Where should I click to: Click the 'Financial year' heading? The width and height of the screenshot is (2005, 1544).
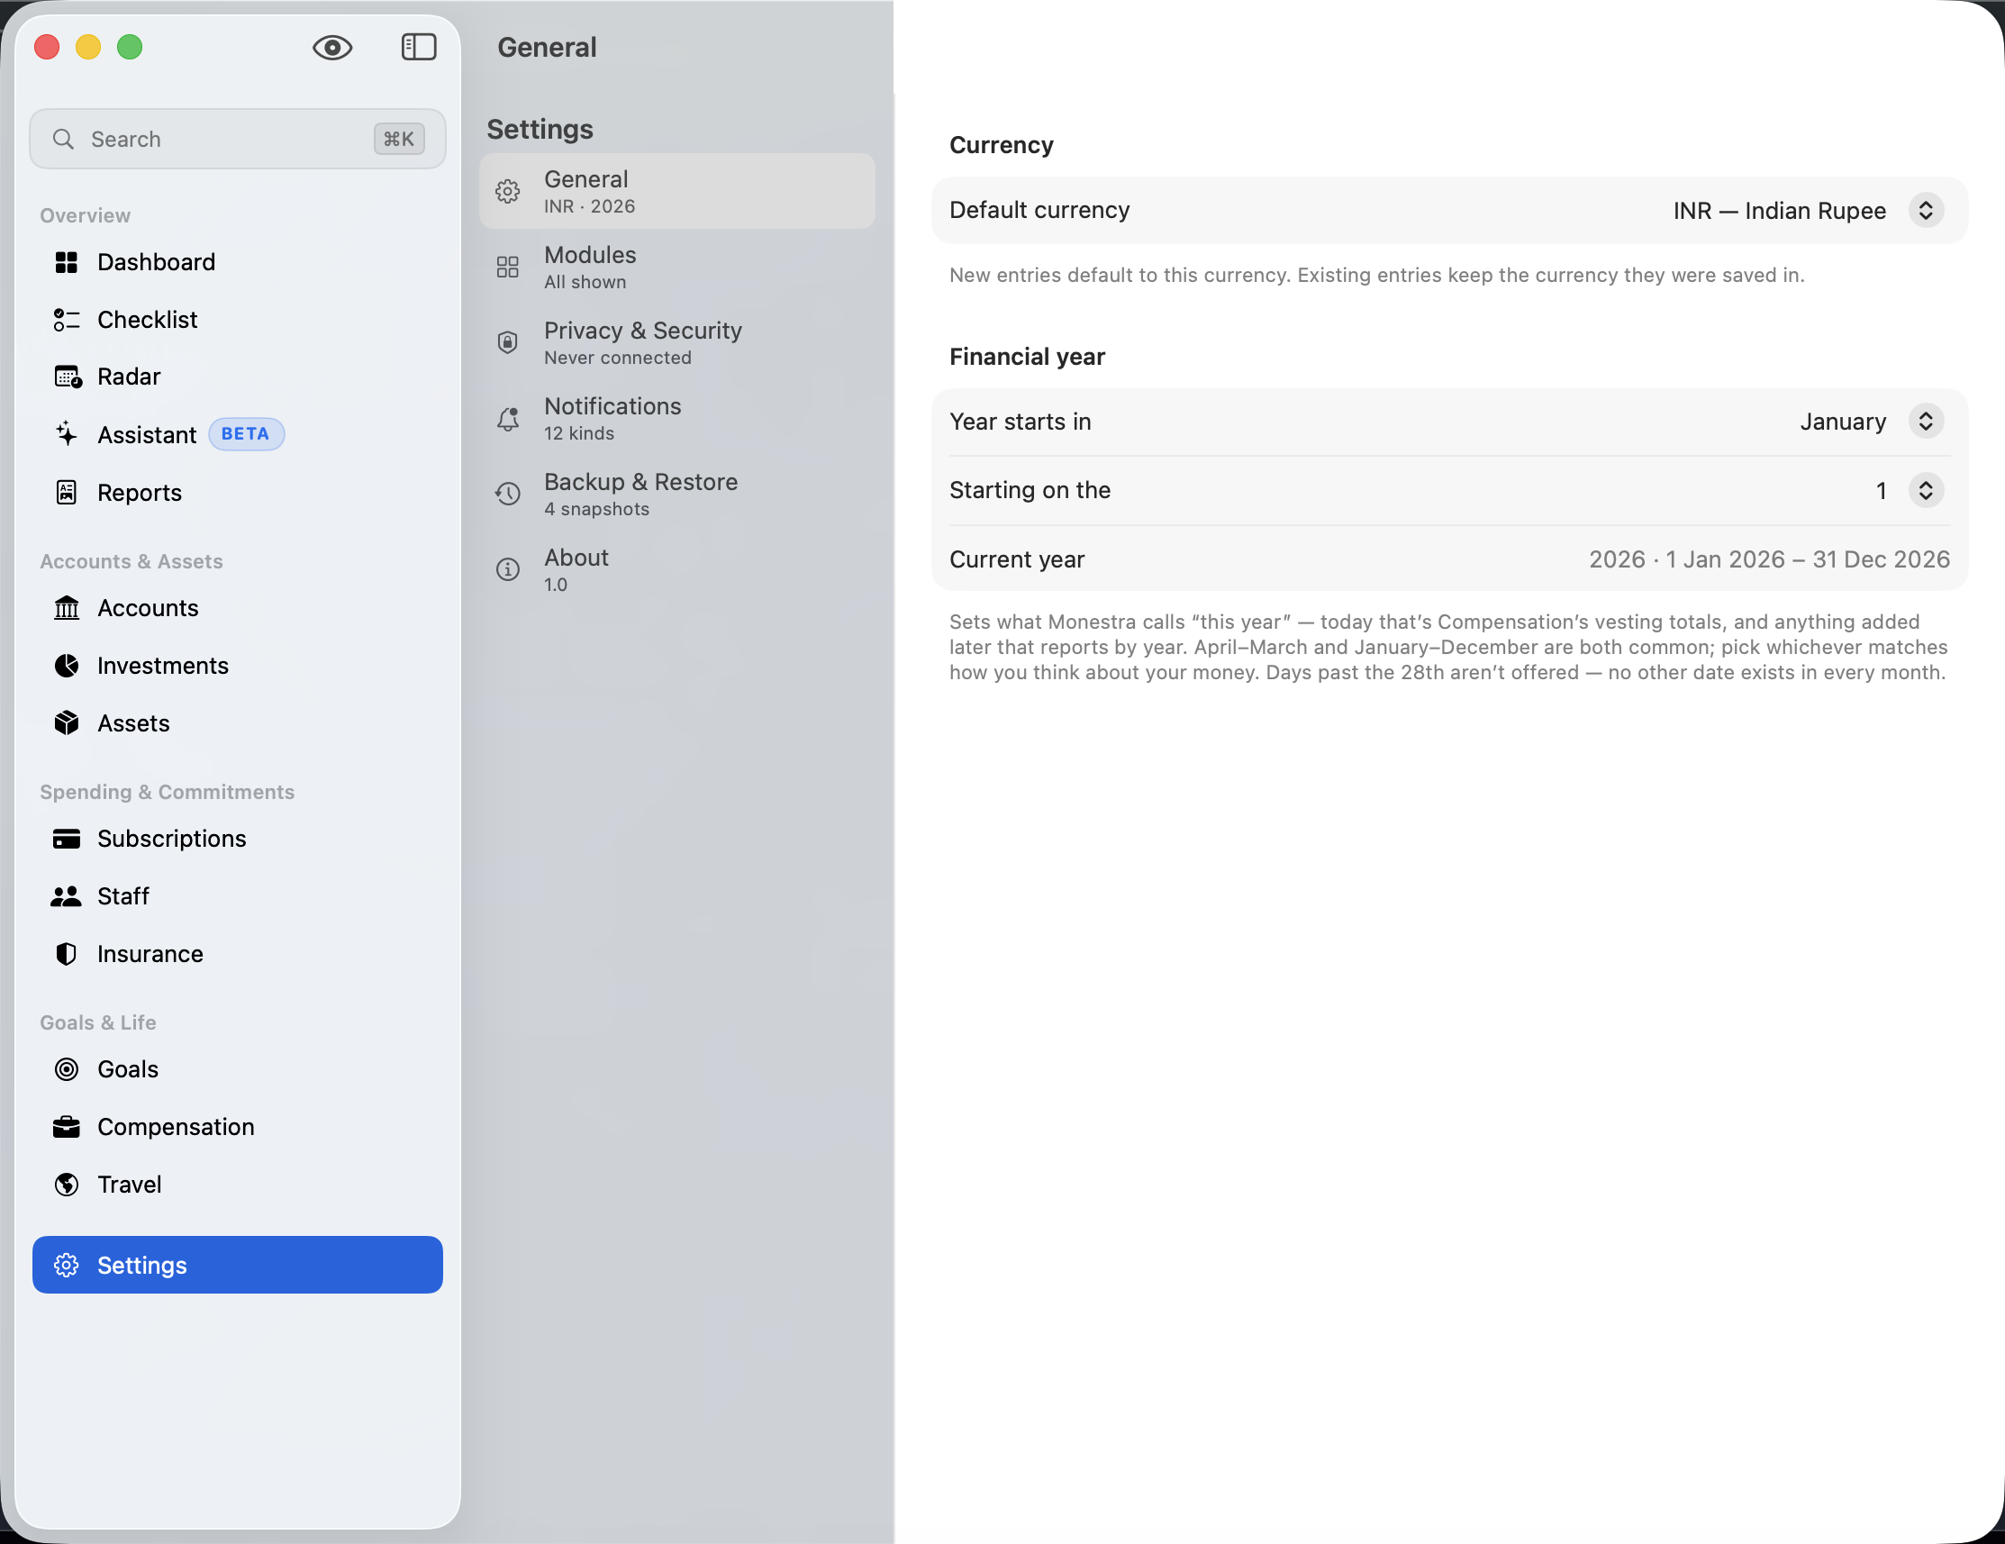pyautogui.click(x=1027, y=356)
